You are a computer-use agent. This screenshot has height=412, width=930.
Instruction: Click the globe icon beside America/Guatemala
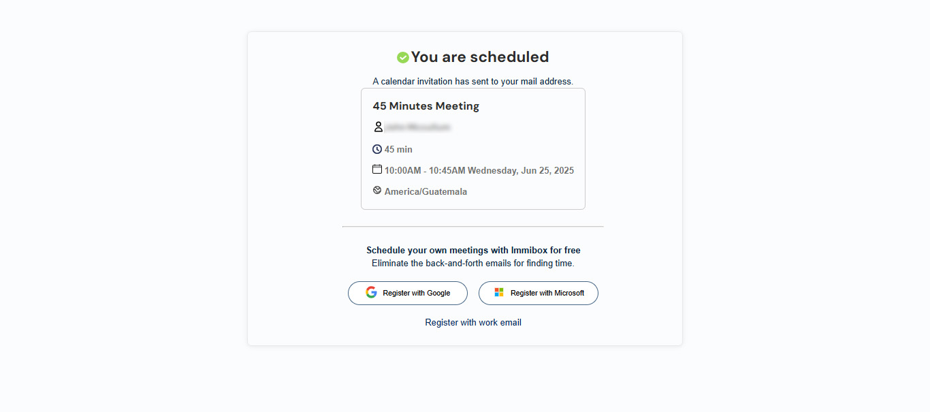377,191
